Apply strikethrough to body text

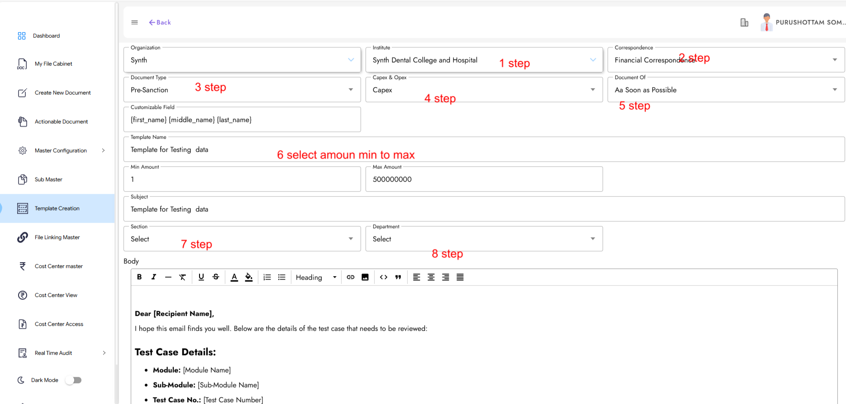point(216,277)
